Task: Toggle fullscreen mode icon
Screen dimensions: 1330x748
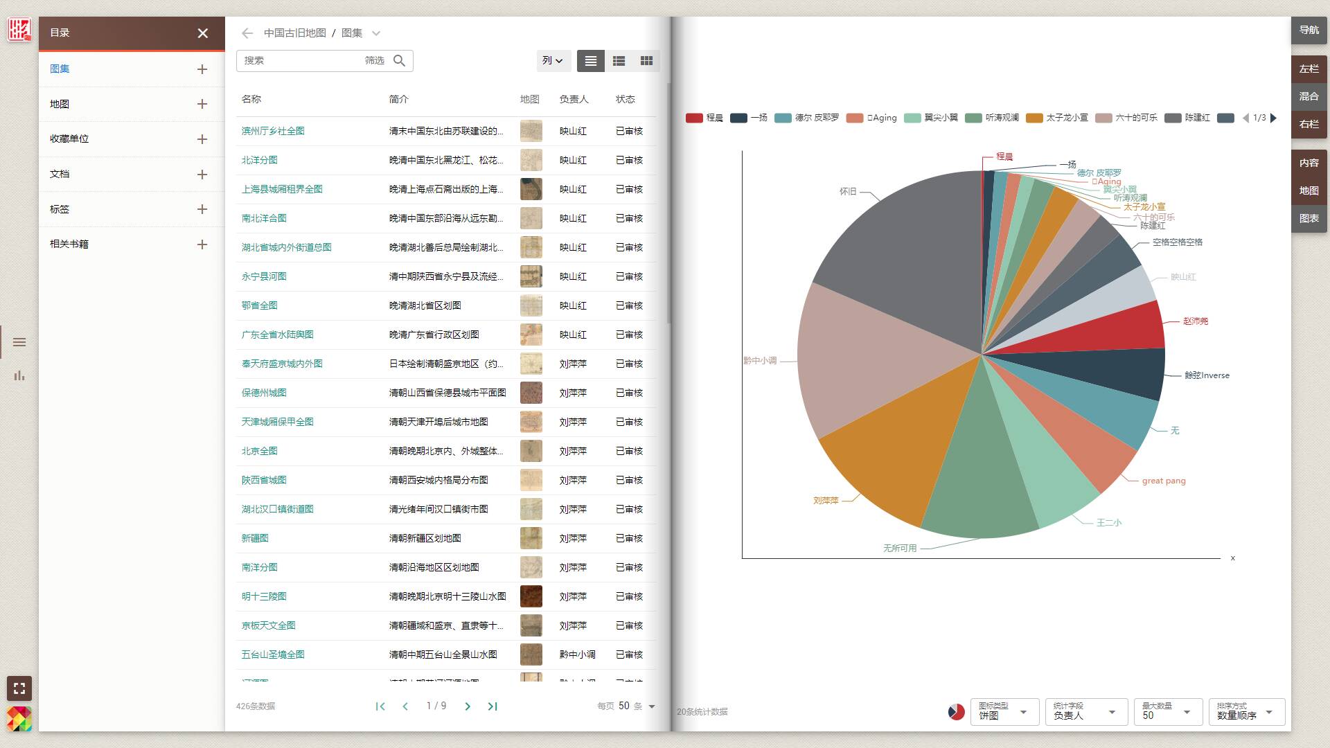Action: [19, 688]
